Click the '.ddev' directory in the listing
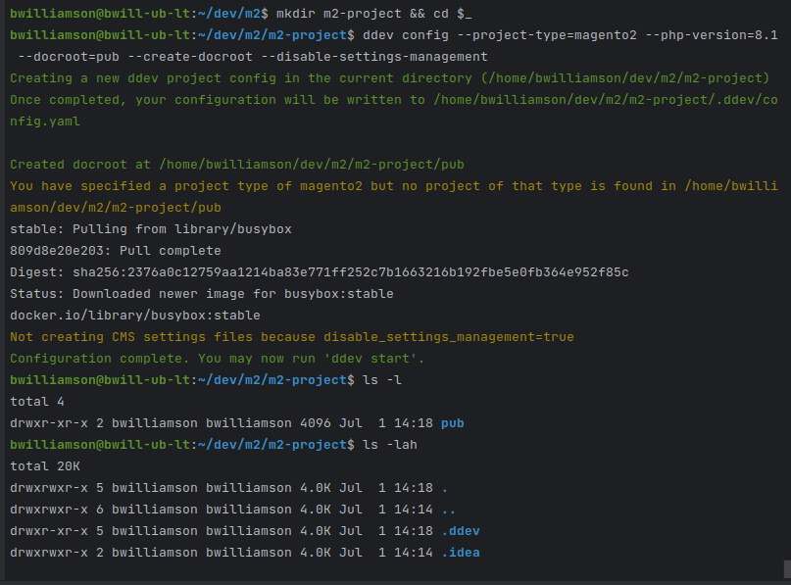The image size is (791, 585). [460, 530]
